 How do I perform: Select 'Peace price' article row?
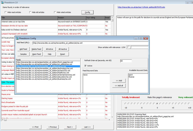pyautogui.click(x=56, y=94)
